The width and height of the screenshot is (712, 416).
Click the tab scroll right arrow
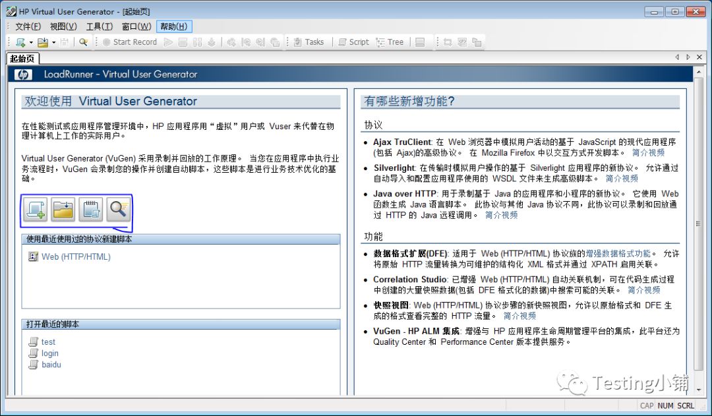point(688,57)
